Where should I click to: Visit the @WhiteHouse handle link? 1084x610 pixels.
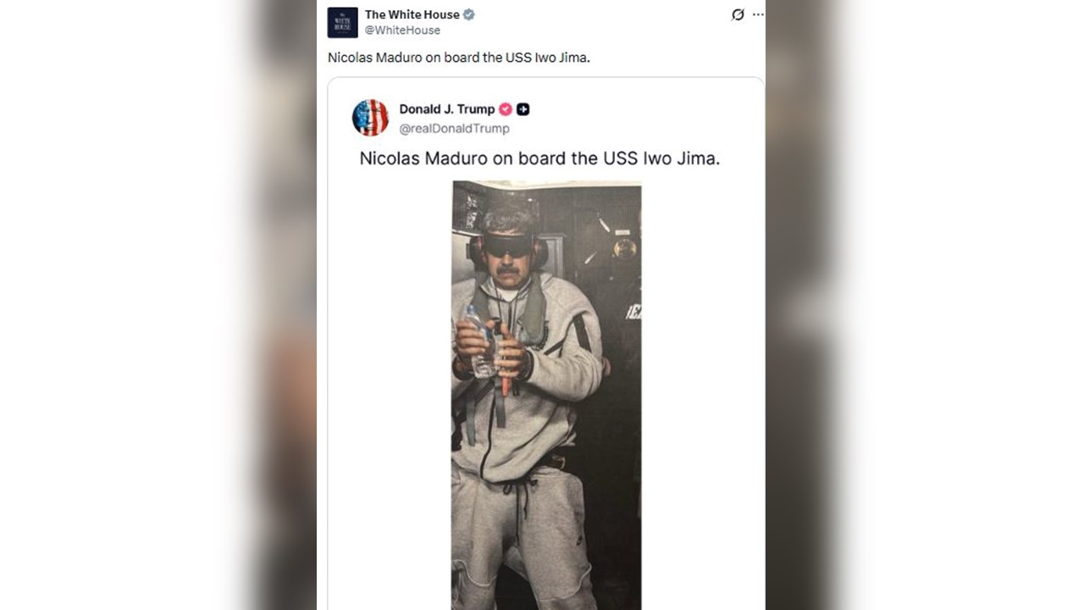pos(402,30)
